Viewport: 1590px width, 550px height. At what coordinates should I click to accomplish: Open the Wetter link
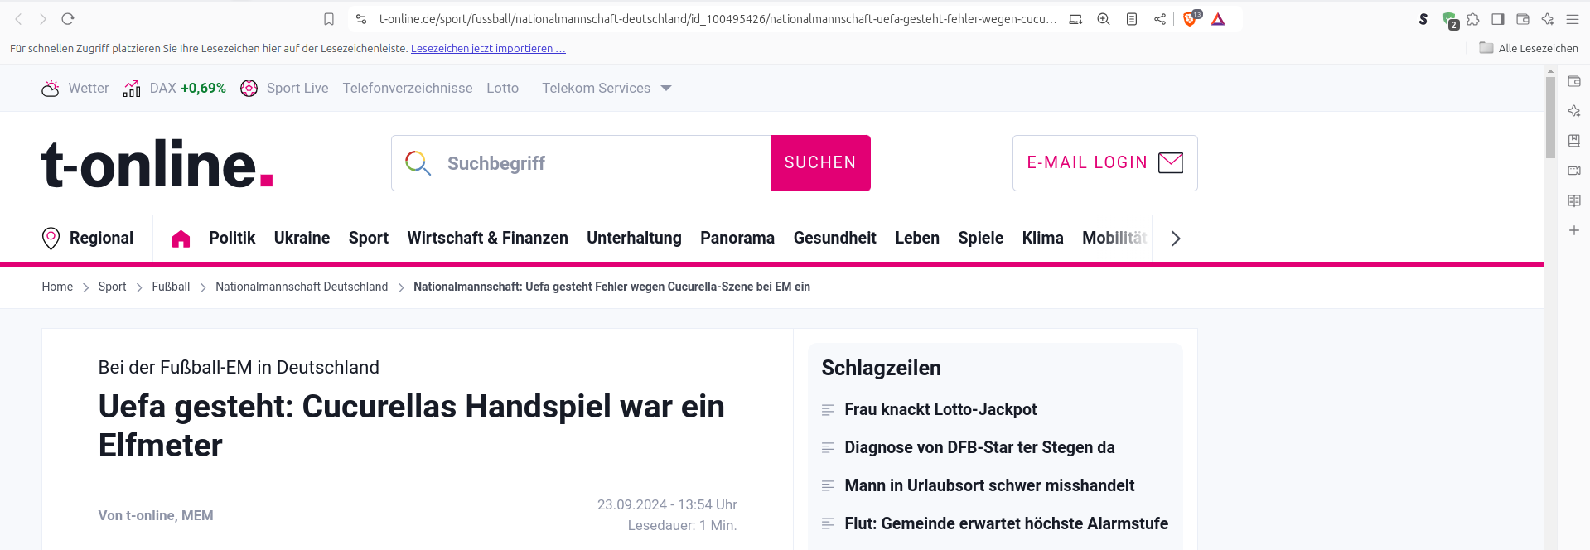75,88
